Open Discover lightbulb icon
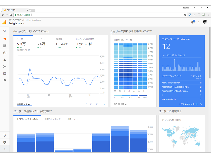This screenshot has width=211, height=158. (5, 135)
